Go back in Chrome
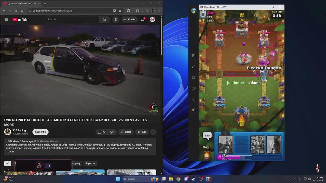The image size is (326, 183). click(4, 11)
